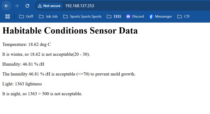Expand the Sports Sports Sports folder
Screen dimensions: 210x114
pos(82,16)
